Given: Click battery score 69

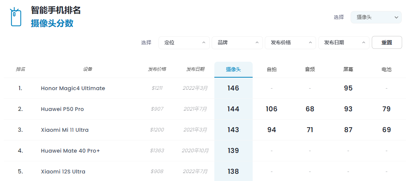Looking at the screenshot, I should 387,130.
